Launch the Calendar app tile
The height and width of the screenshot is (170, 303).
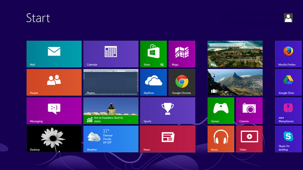[x=111, y=54]
